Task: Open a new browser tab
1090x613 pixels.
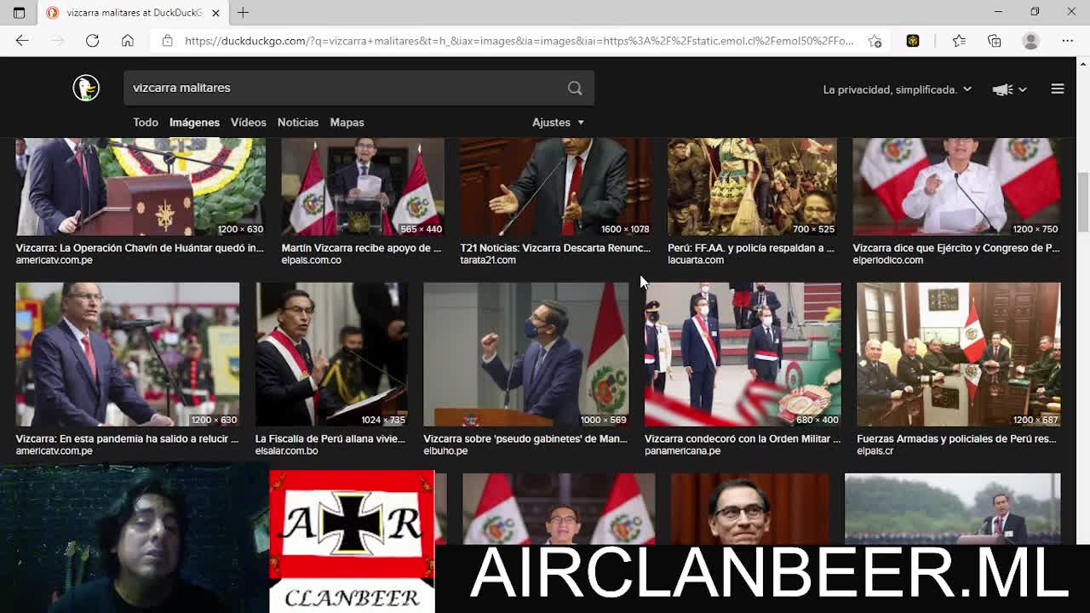Action: [243, 13]
